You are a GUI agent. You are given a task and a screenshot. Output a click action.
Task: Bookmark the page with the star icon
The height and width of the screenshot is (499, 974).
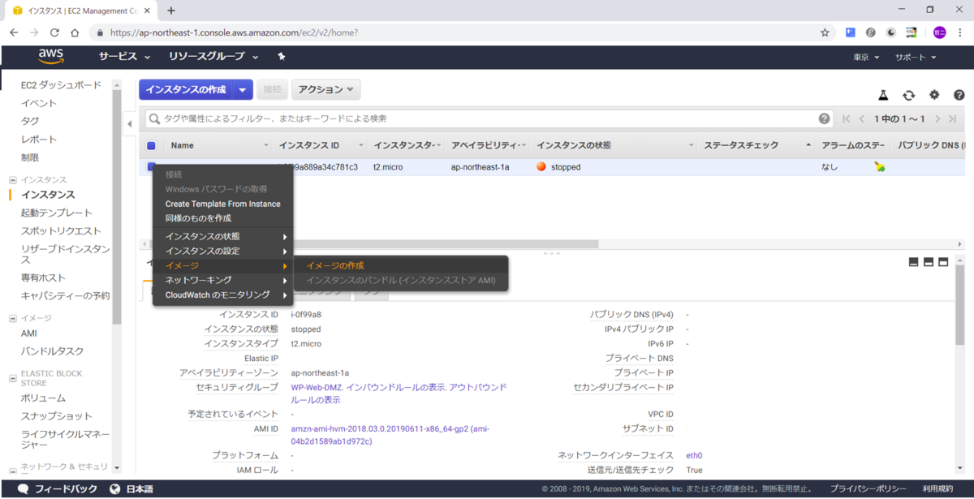coord(824,34)
